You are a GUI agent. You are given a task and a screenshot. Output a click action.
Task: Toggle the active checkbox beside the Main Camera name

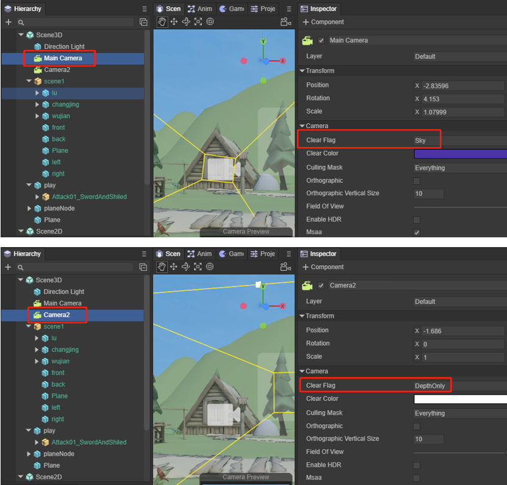point(322,41)
